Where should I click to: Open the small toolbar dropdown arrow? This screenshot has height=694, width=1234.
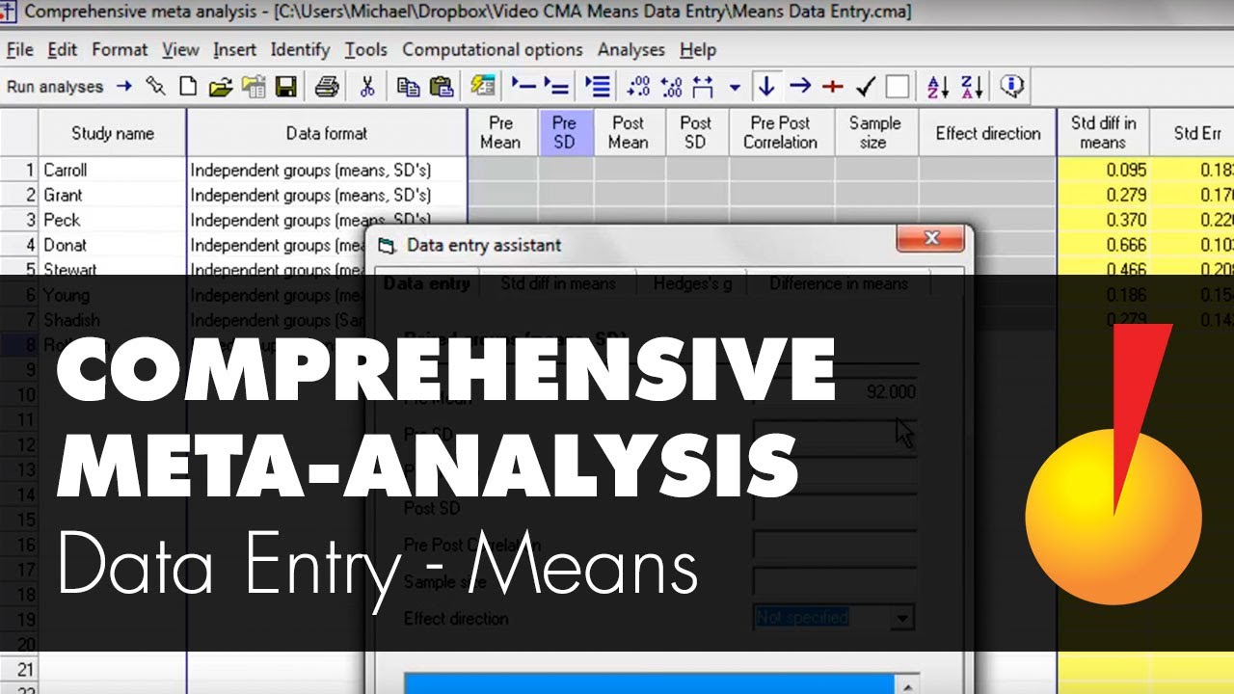[735, 87]
